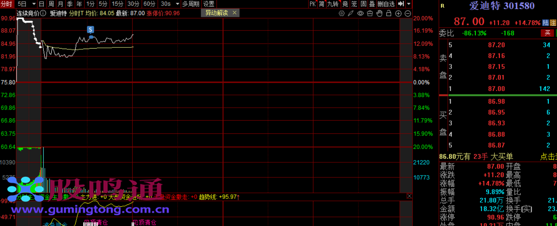
Task: Switch to 月 monthly chart
Action: click(60, 4)
